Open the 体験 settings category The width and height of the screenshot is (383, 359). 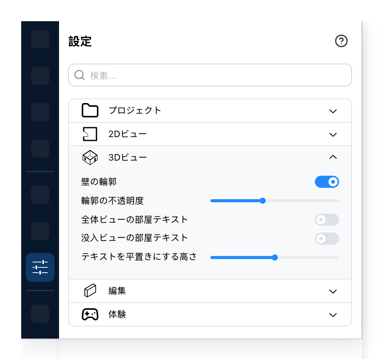coord(210,314)
